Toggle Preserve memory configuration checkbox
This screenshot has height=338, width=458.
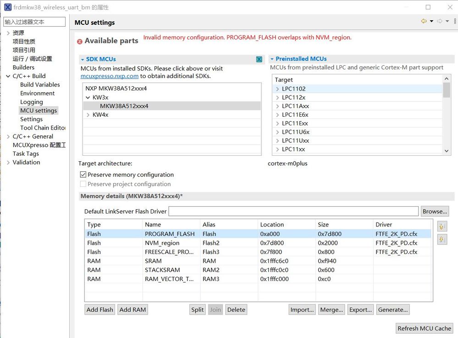point(83,175)
